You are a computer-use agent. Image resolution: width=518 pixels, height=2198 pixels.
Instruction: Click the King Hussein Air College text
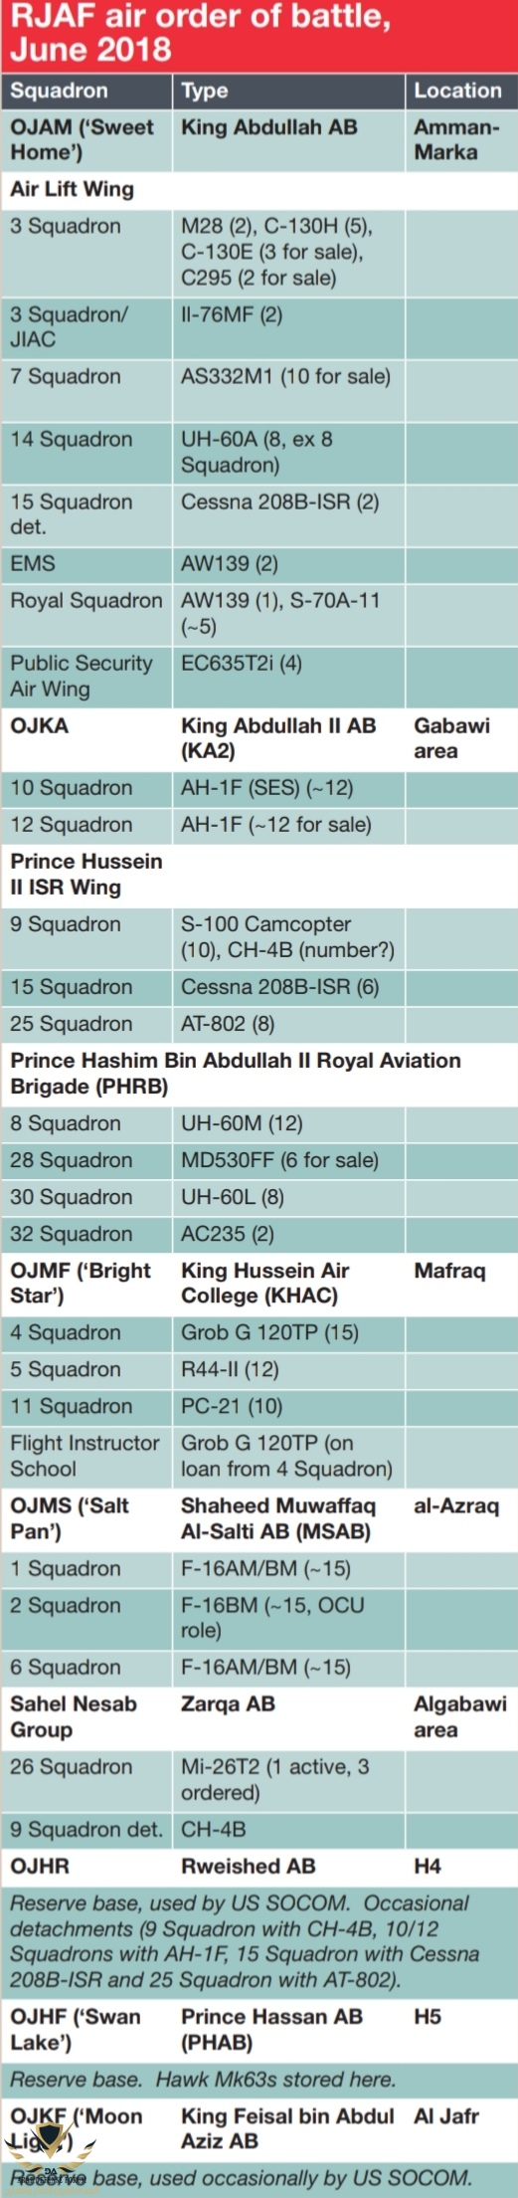click(x=264, y=1283)
